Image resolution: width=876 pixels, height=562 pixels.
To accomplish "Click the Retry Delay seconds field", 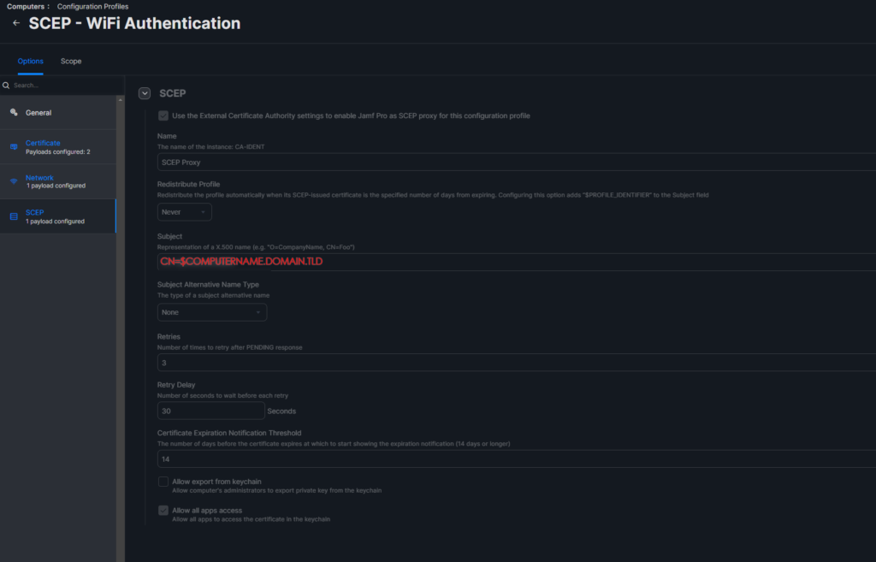I will pos(210,411).
